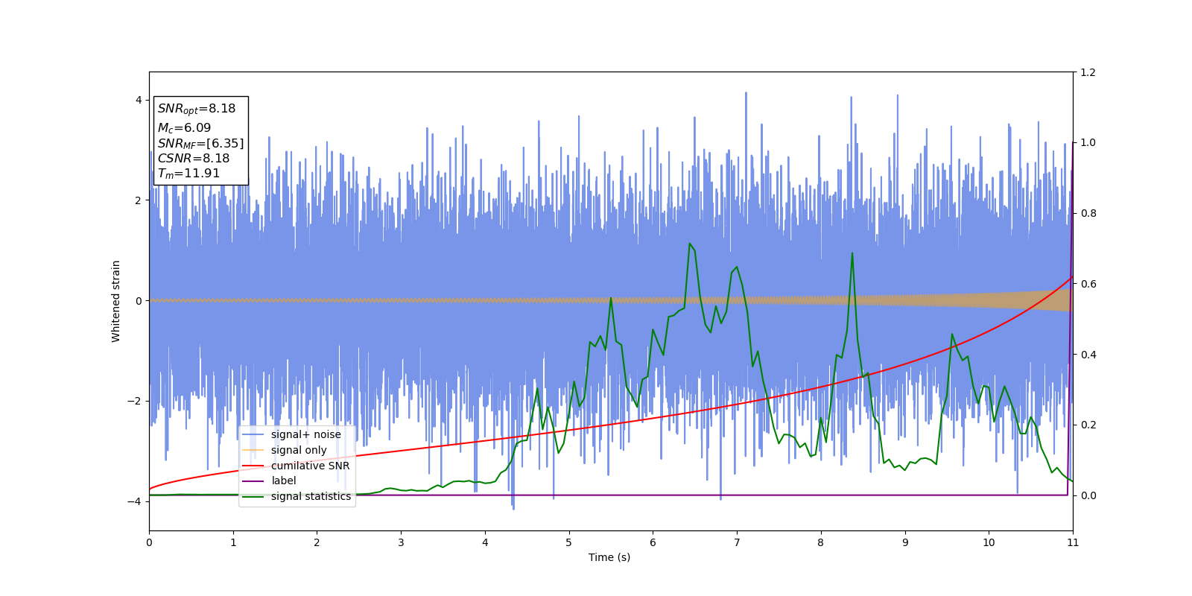Click the green peak near 8.4 seconds
This screenshot has width=1192, height=596.
[x=852, y=253]
